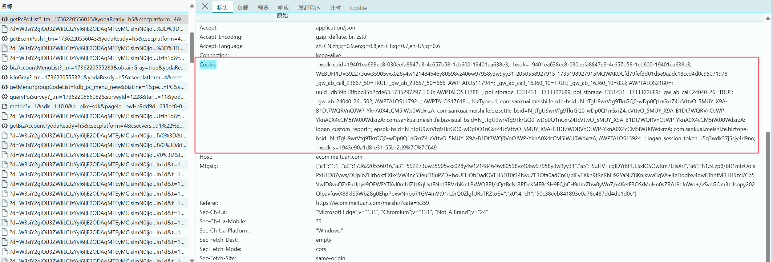Click the Referer URL value
The image size is (773, 262).
tap(372, 203)
